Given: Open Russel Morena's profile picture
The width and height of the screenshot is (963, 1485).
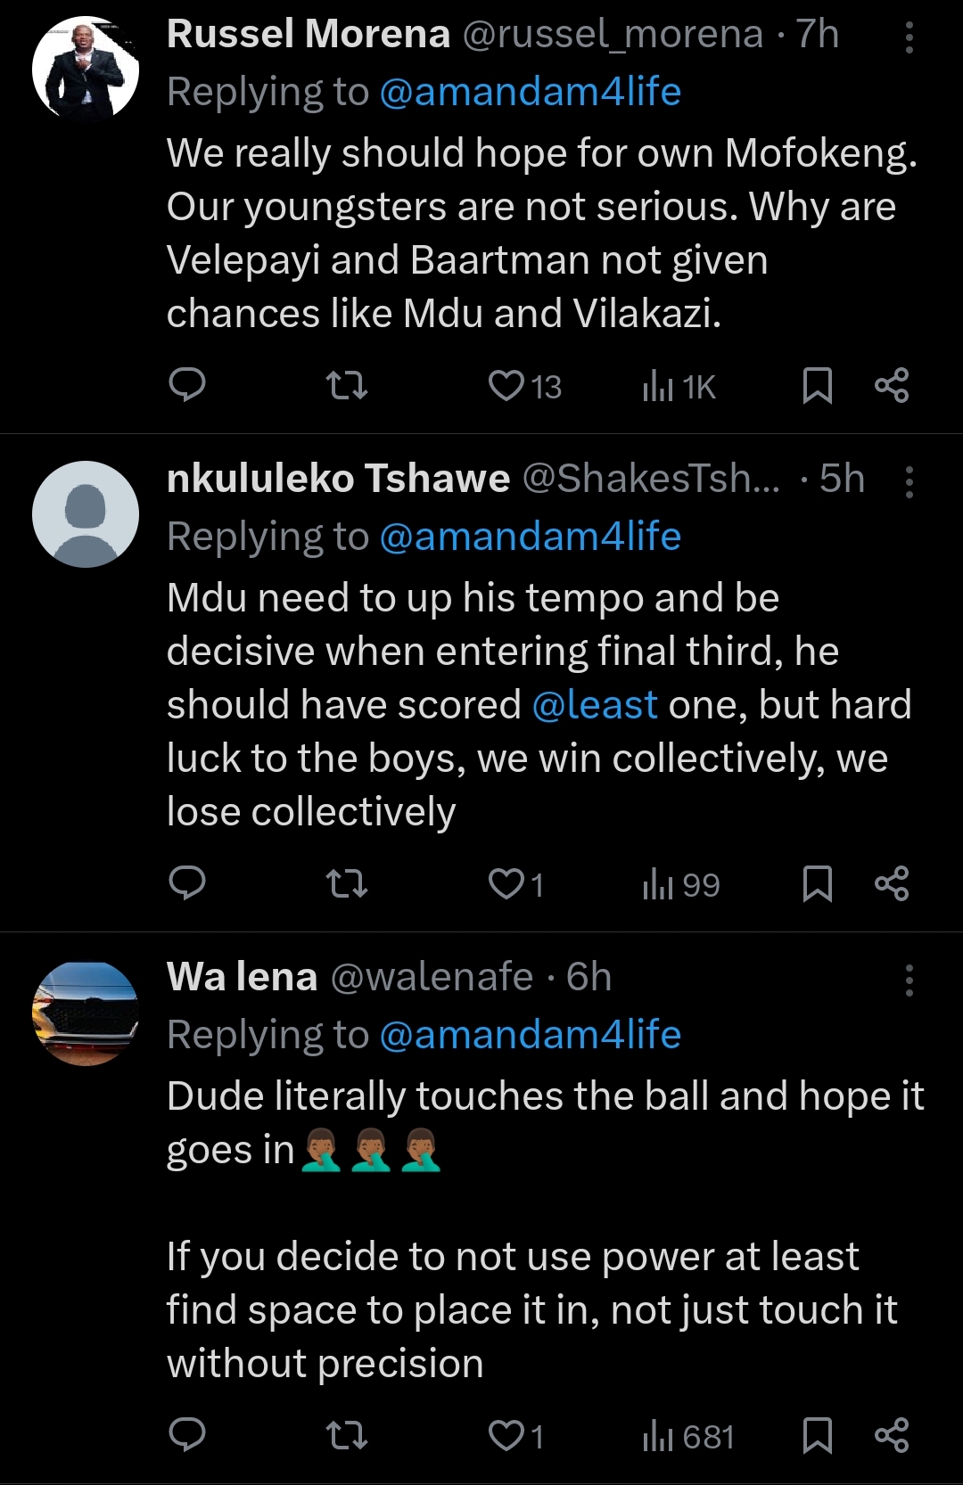Looking at the screenshot, I should 86,69.
